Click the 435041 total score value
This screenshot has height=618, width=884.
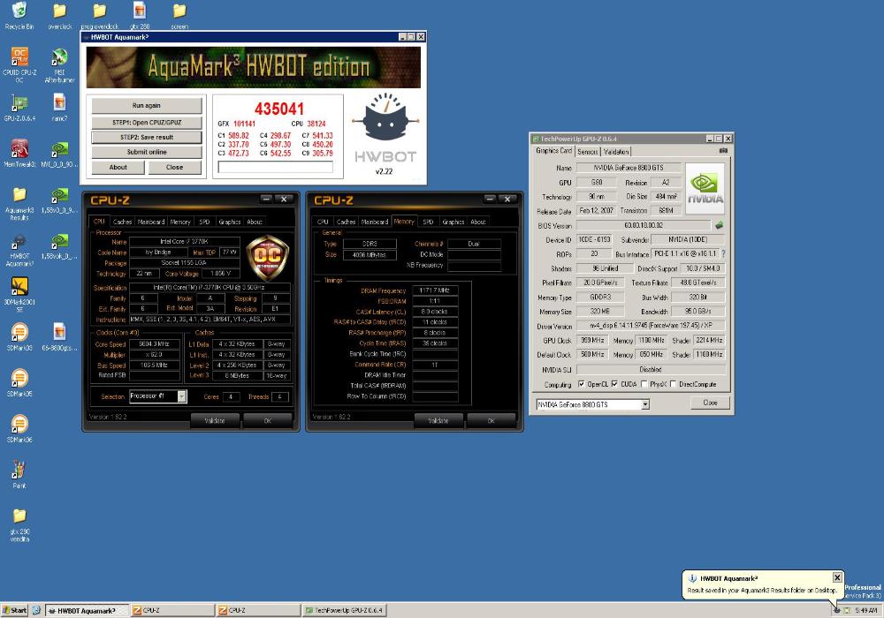[x=279, y=109]
